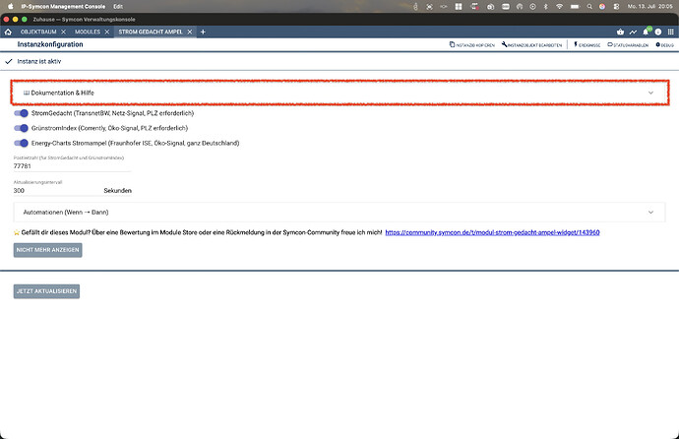This screenshot has height=439, width=679.
Task: Open the community.symcon.de forum link
Action: 492,232
